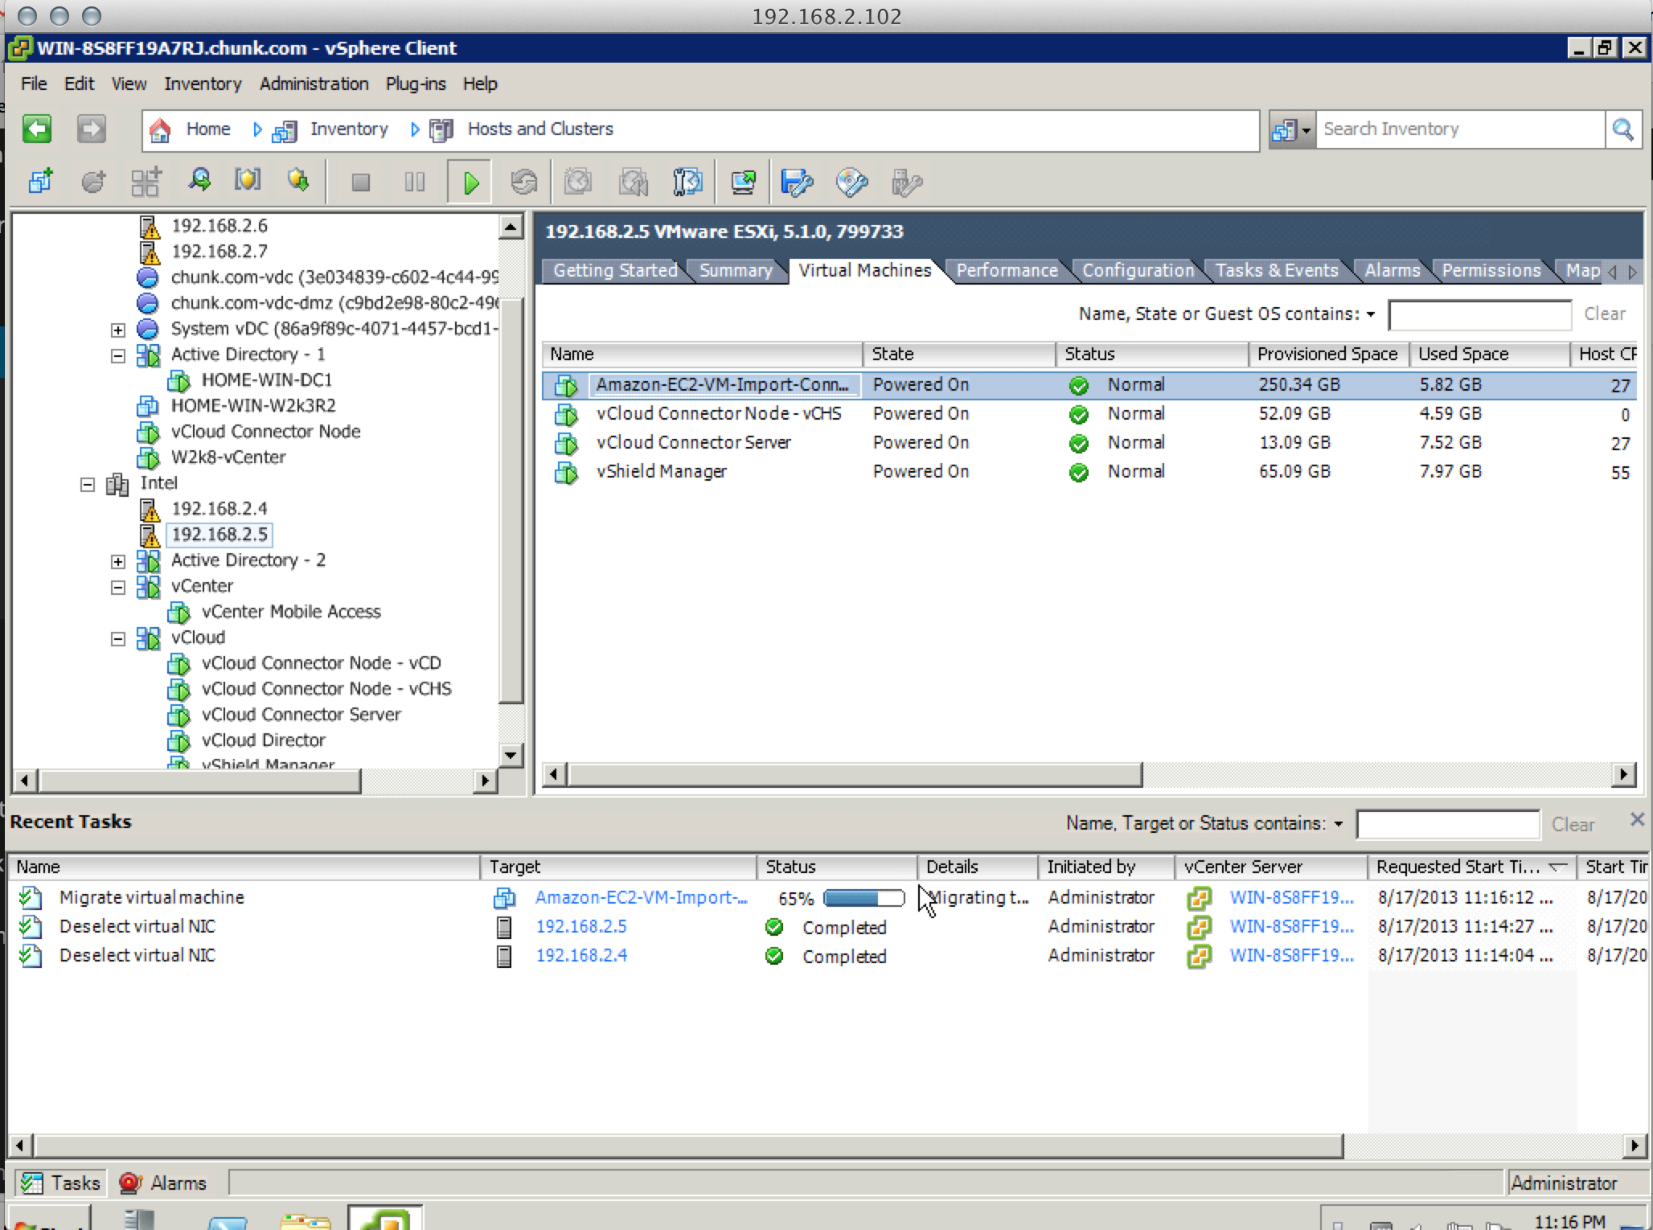The image size is (1653, 1230).
Task: Click the migrate task 65% progress bar
Action: click(863, 897)
